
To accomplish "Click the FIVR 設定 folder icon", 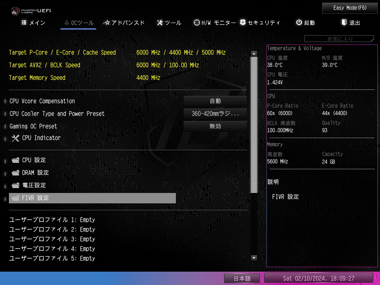I will [16, 198].
